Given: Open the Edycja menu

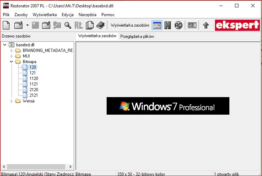Looking at the screenshot, I should 67,15.
